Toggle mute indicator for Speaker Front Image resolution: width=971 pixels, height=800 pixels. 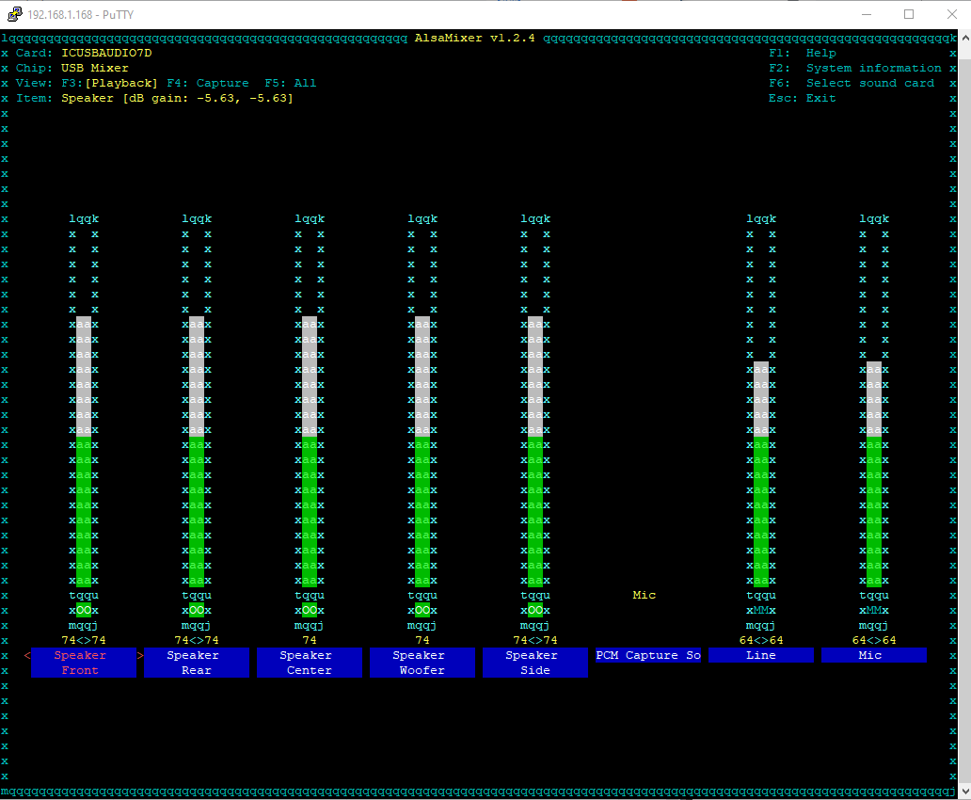coord(84,610)
